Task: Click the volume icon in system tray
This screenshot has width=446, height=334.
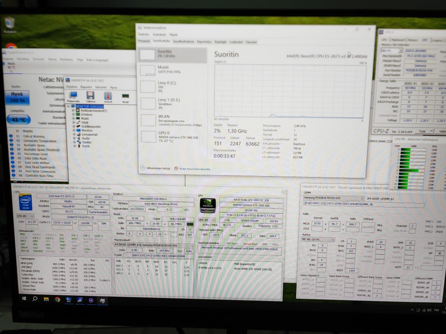Action: click(429, 310)
